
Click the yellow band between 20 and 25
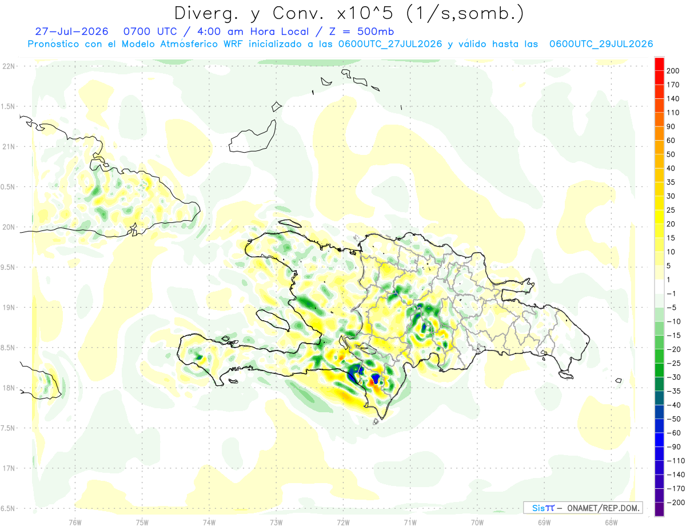[660, 217]
